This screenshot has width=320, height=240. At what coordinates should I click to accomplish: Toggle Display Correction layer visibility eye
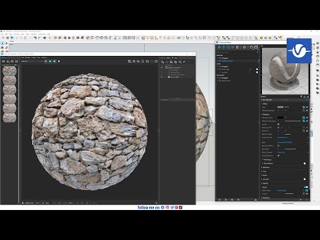(161, 67)
